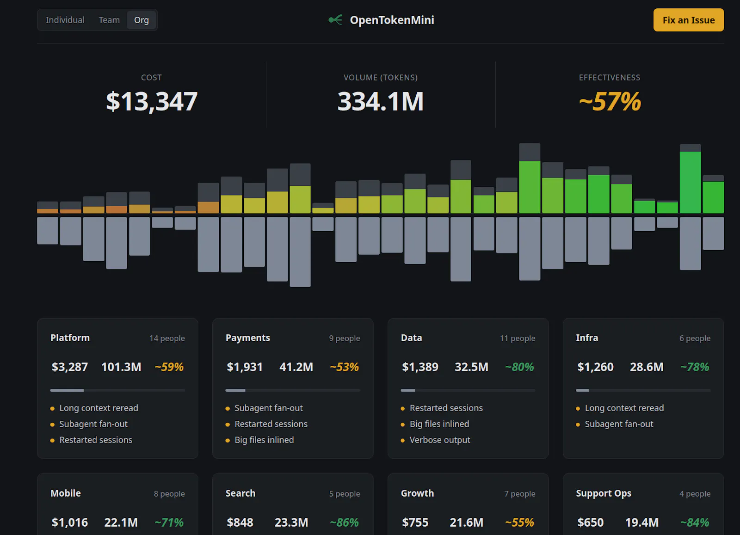Click the Fix an Issue button
Image resolution: width=740 pixels, height=535 pixels.
click(689, 20)
